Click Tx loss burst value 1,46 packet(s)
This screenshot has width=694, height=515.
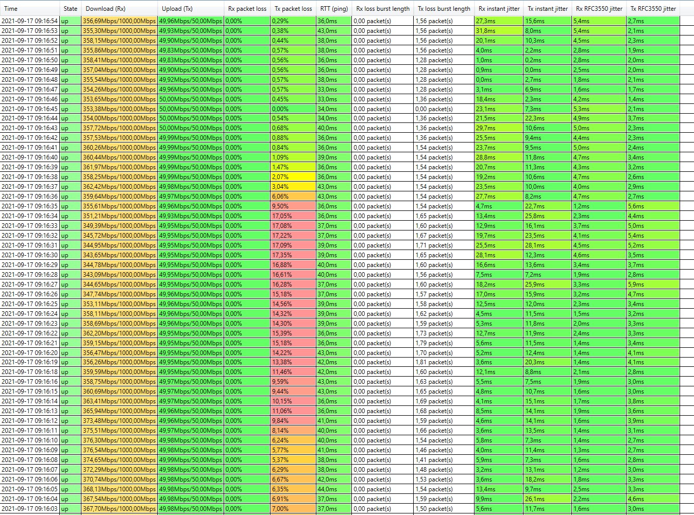444,450
